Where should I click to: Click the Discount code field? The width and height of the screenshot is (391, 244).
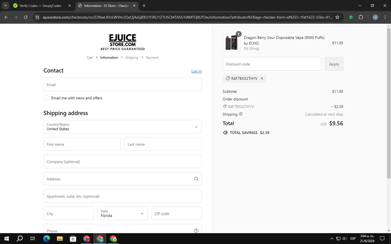tap(272, 64)
